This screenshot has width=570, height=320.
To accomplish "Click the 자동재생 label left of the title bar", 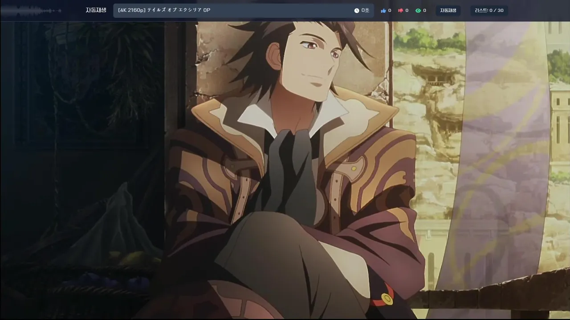I will tap(96, 10).
